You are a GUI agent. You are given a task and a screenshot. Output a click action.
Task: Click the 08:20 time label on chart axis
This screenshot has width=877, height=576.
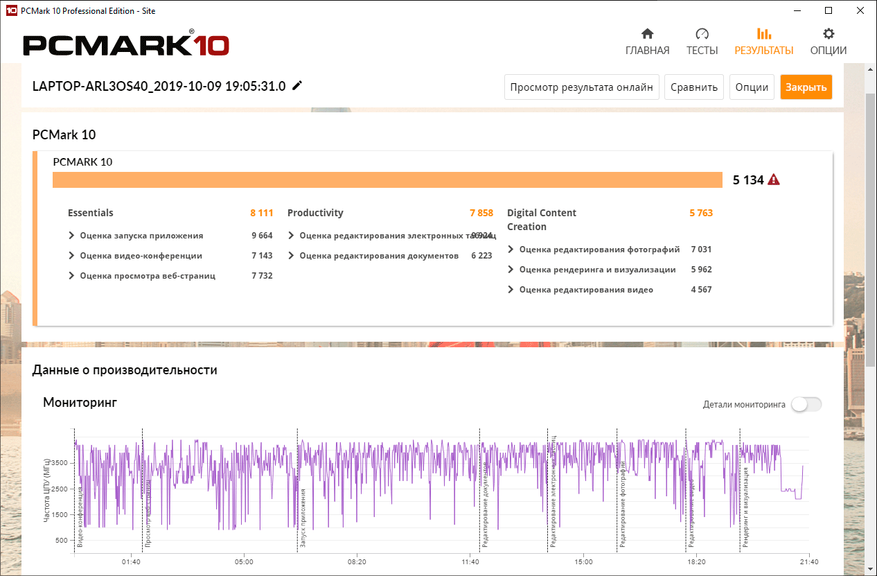click(357, 562)
